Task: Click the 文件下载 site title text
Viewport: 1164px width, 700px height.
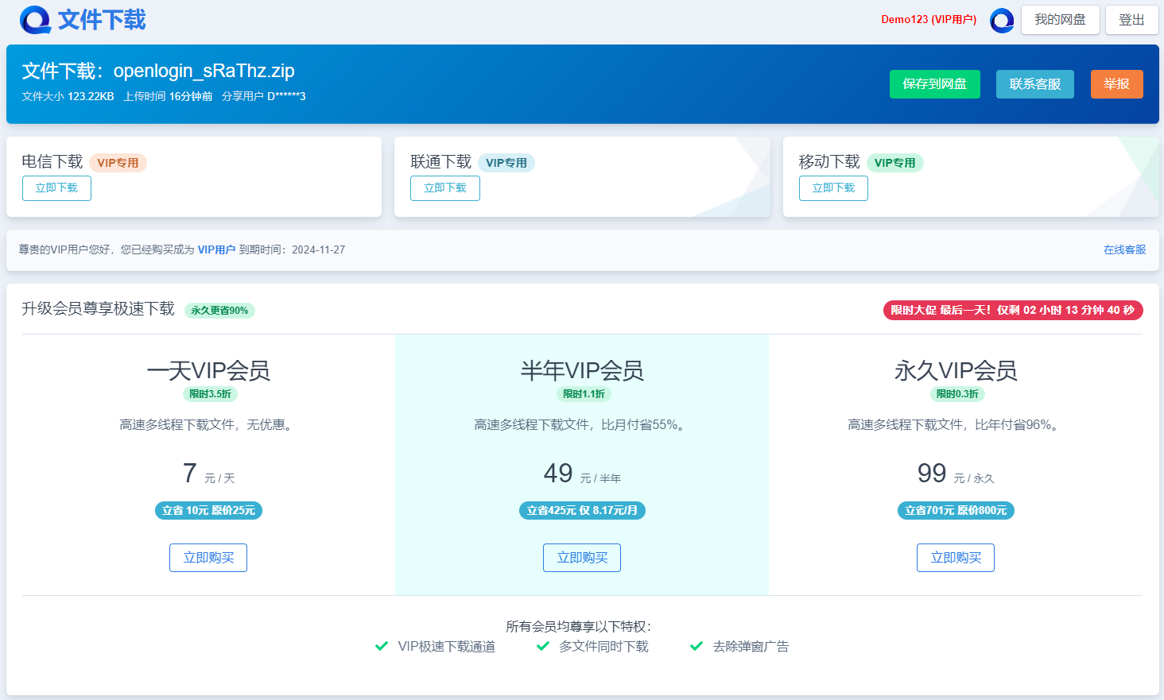Action: 102,20
